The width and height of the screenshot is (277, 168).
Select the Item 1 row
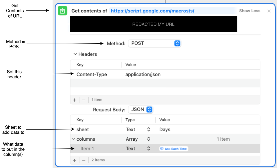(x=165, y=148)
